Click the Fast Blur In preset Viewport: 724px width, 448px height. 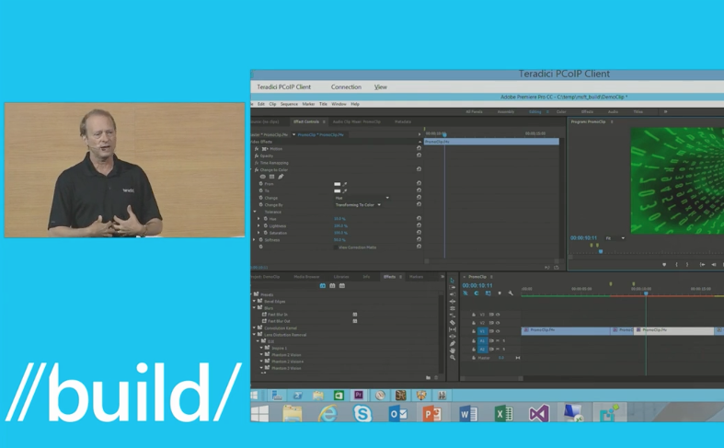click(278, 315)
